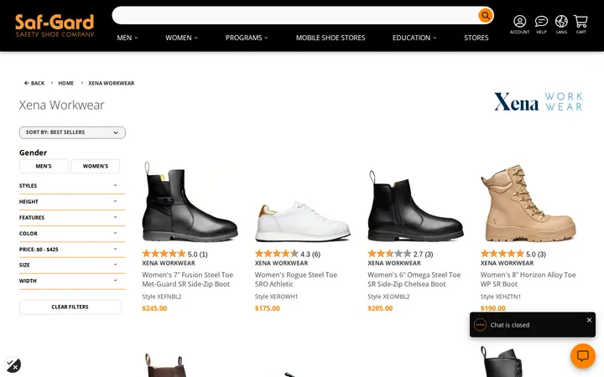This screenshot has width=604, height=377.
Task: Go to the Stores page
Action: (476, 38)
